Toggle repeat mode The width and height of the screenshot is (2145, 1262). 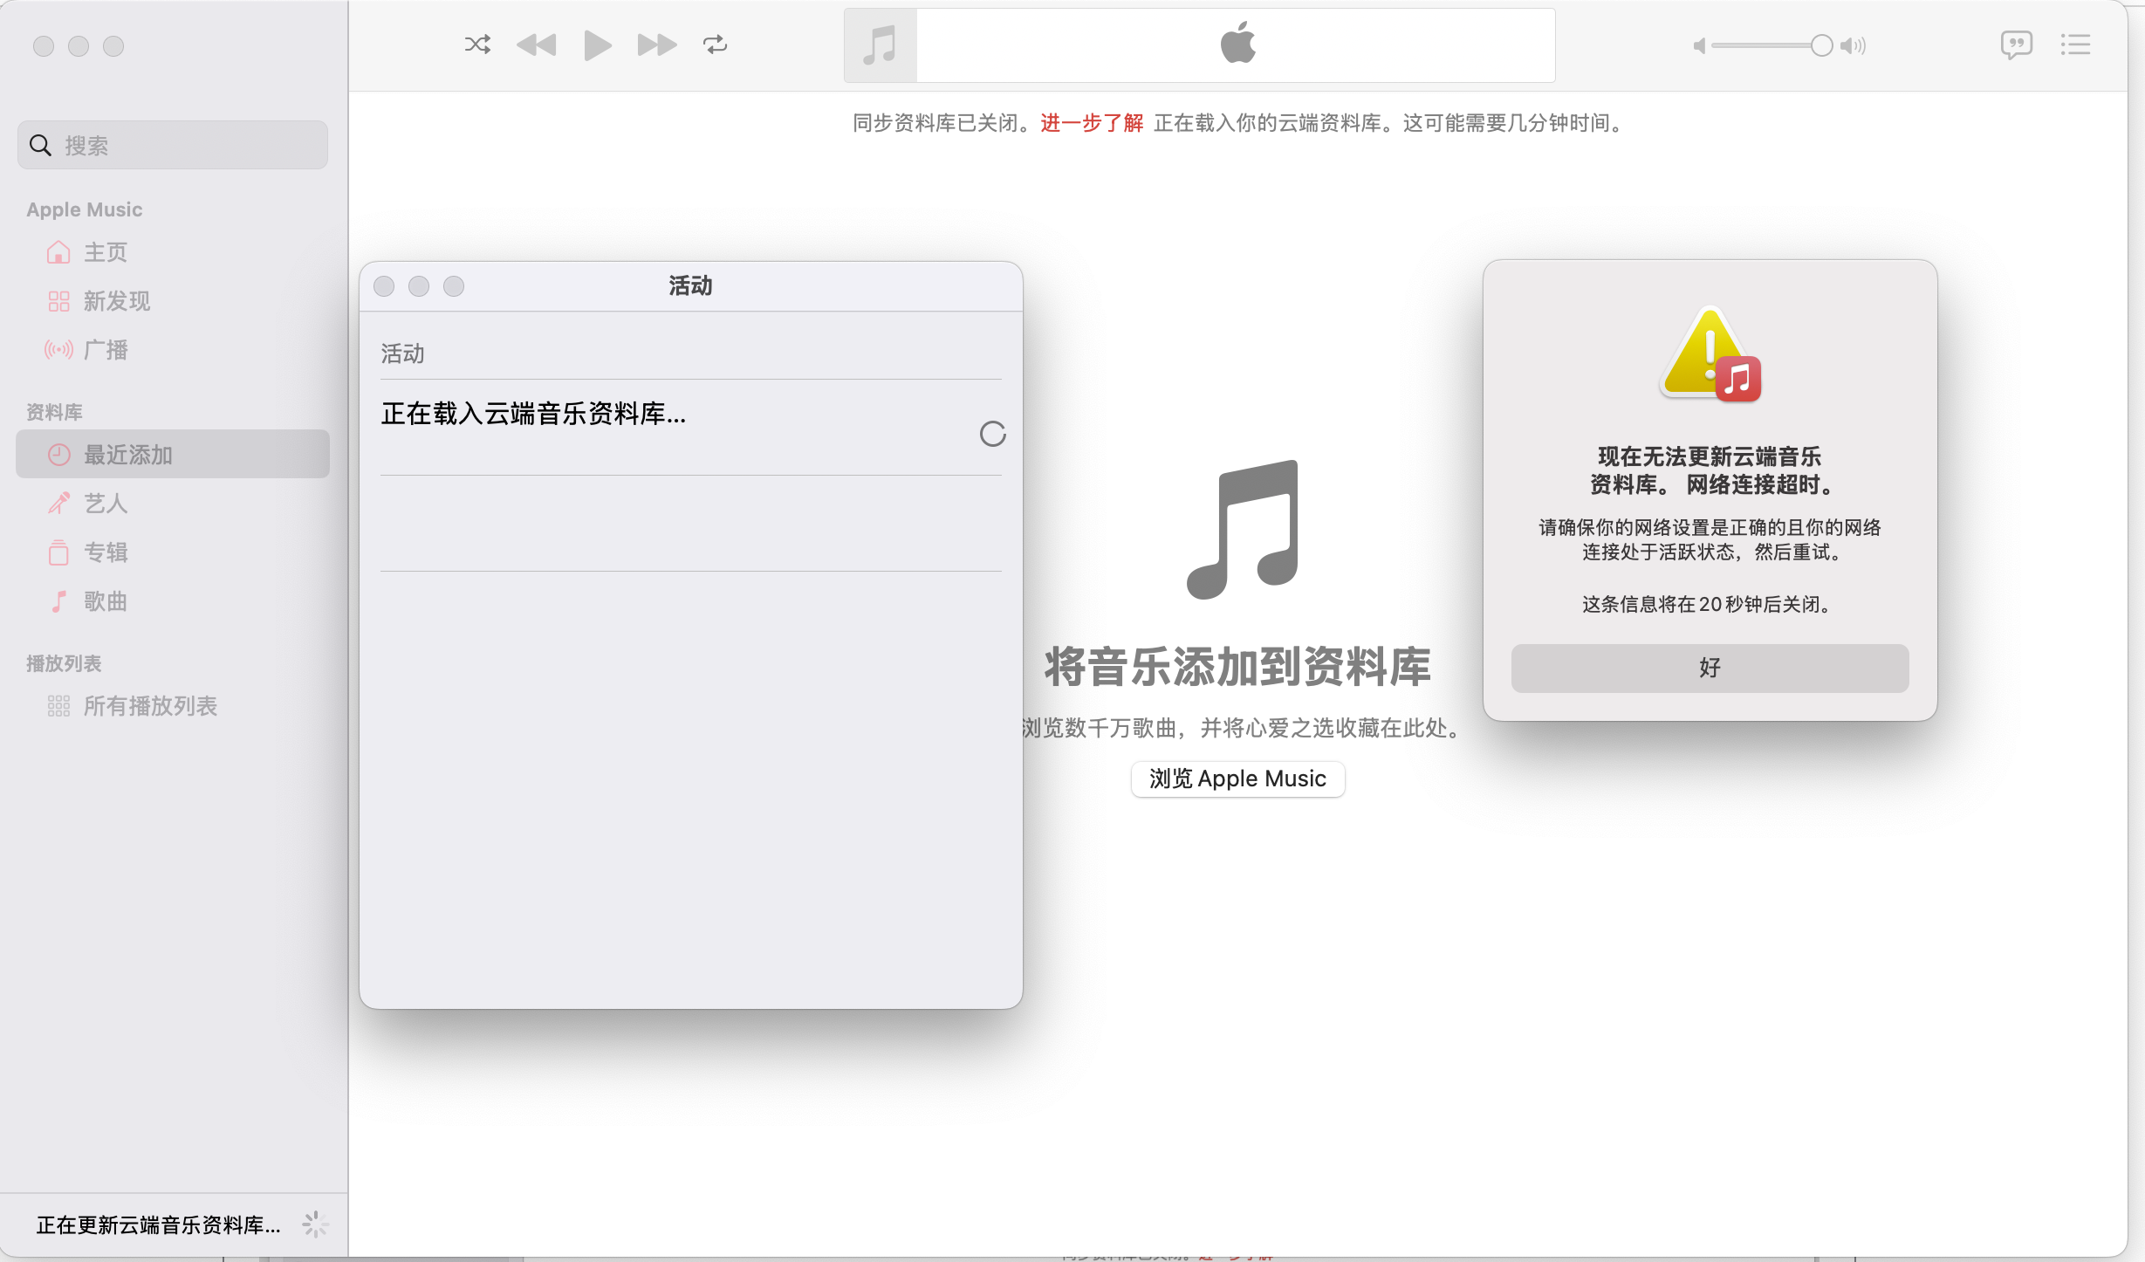point(715,45)
